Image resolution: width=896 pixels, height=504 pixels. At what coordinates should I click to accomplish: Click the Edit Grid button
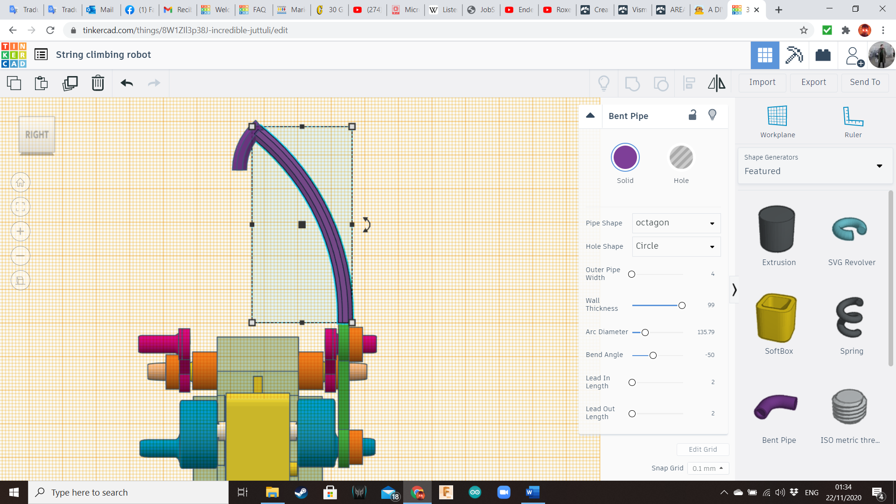pos(702,449)
